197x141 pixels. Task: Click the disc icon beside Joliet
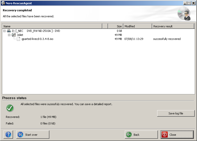(x=14, y=35)
